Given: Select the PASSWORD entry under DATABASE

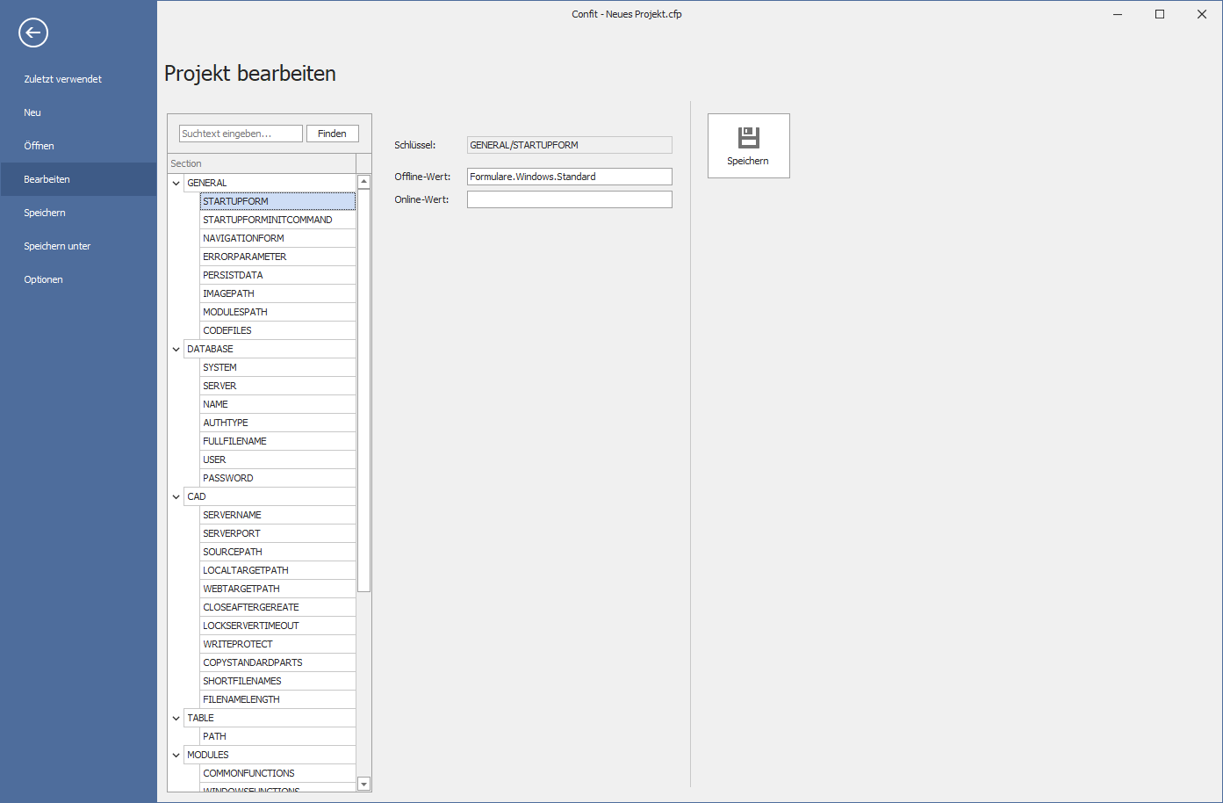Looking at the screenshot, I should point(227,478).
